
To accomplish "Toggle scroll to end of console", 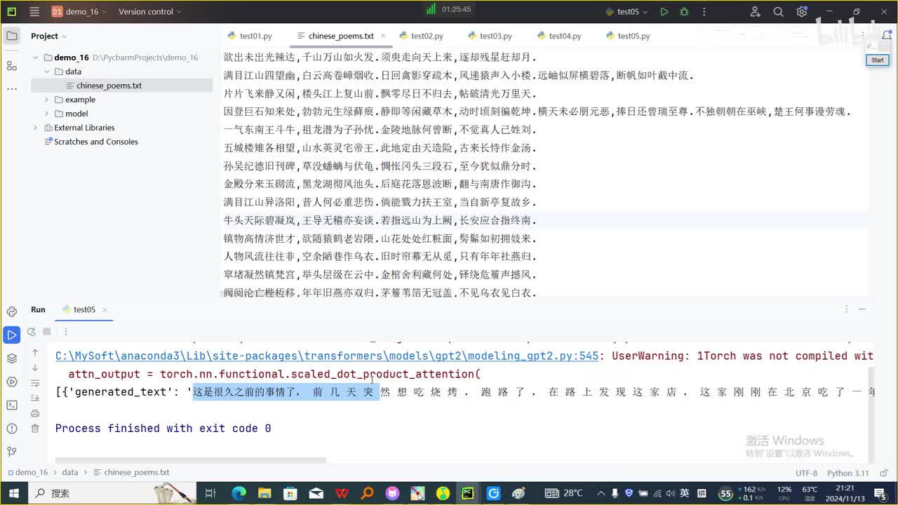I will (35, 398).
